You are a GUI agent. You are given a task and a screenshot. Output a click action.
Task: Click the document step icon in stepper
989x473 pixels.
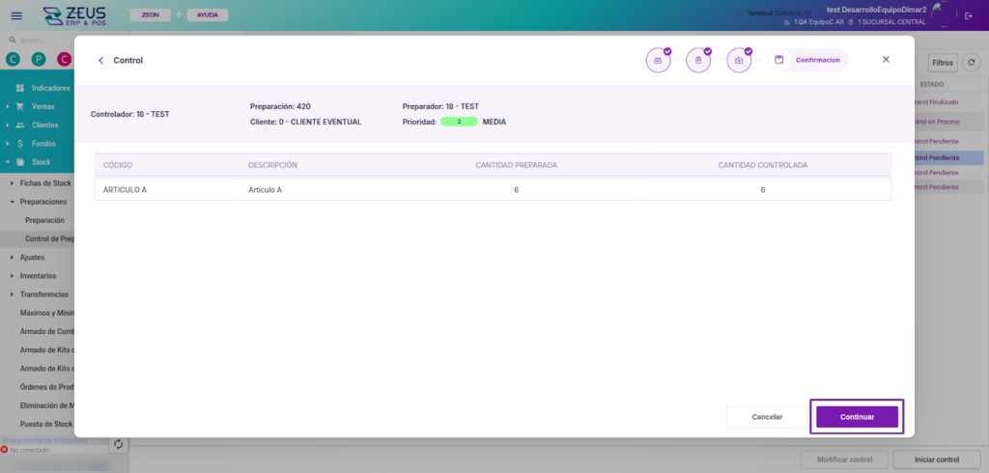[x=698, y=60]
